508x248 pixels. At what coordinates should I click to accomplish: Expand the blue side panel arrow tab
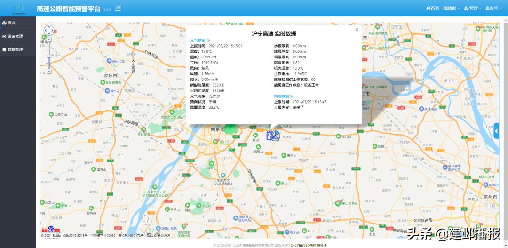[x=496, y=131]
